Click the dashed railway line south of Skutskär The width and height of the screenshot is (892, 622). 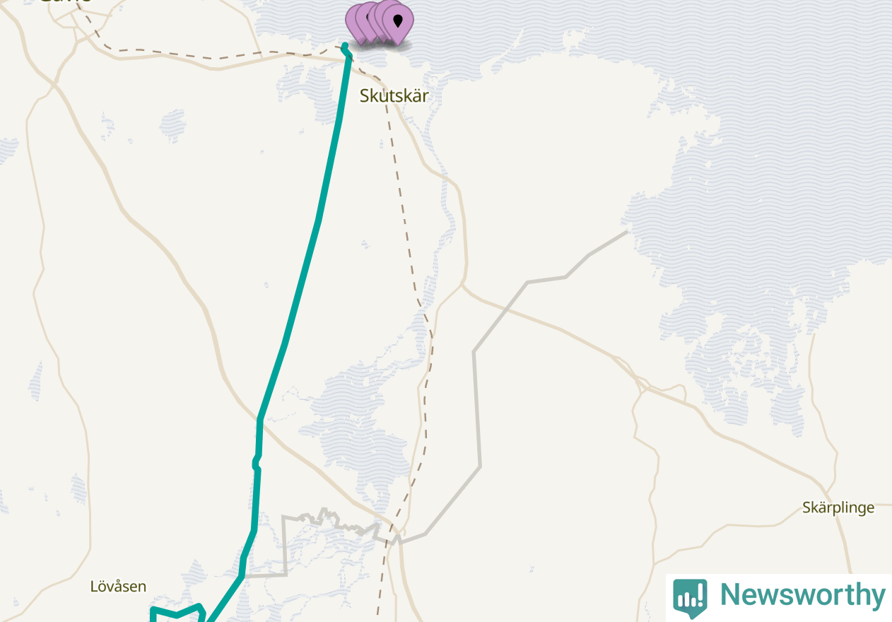[x=404, y=212]
